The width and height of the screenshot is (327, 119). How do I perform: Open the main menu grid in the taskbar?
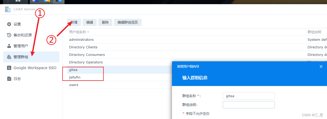18,1
